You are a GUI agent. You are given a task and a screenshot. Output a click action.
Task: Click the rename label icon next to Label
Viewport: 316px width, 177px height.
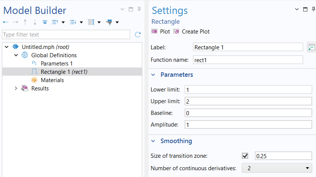[311, 47]
